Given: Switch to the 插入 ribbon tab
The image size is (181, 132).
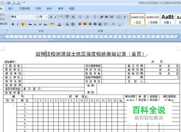Looking at the screenshot, I should [x=11, y=8].
